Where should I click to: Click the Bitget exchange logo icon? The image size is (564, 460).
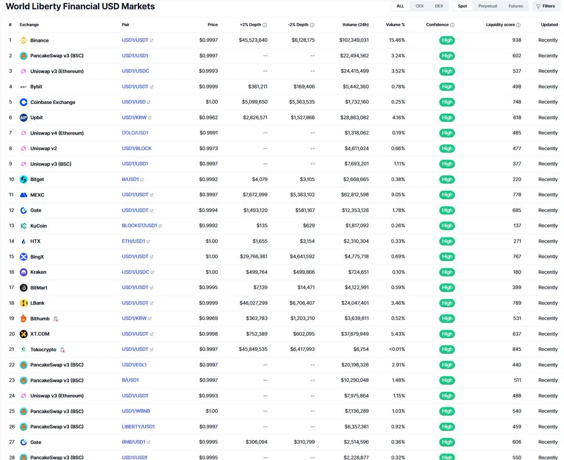(x=23, y=179)
